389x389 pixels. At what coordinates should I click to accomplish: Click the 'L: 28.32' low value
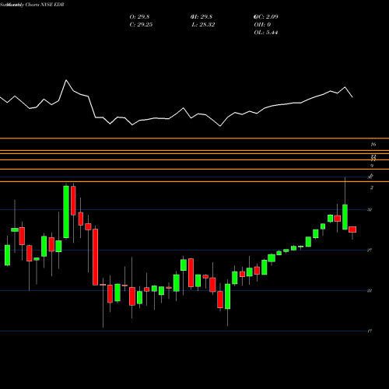coord(203,25)
